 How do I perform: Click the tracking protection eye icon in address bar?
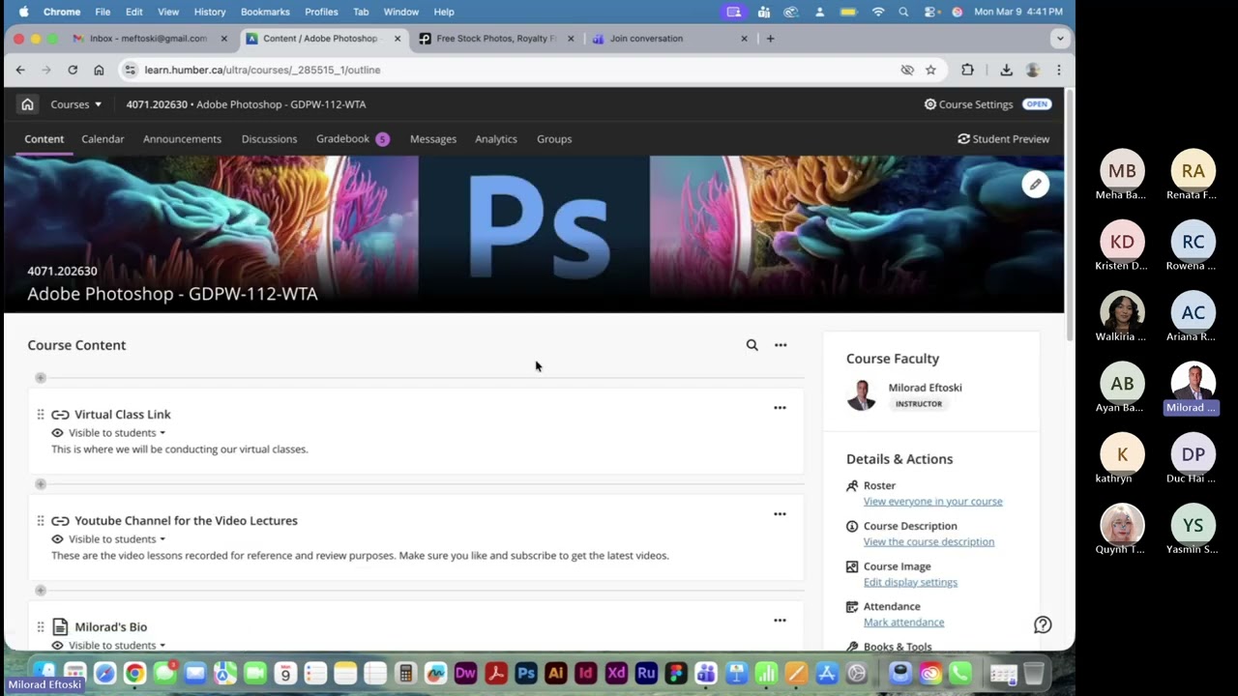pyautogui.click(x=907, y=70)
